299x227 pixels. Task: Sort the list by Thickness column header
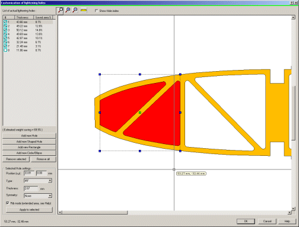(x=24, y=17)
